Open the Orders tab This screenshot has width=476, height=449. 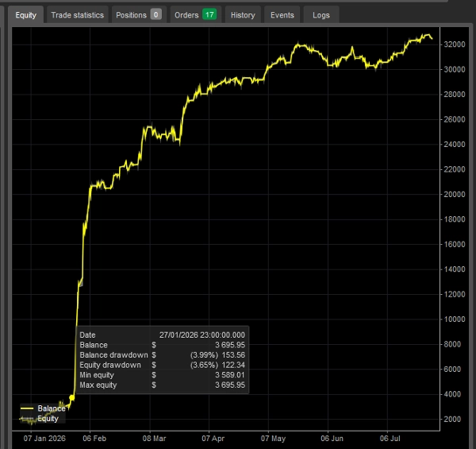(x=195, y=15)
